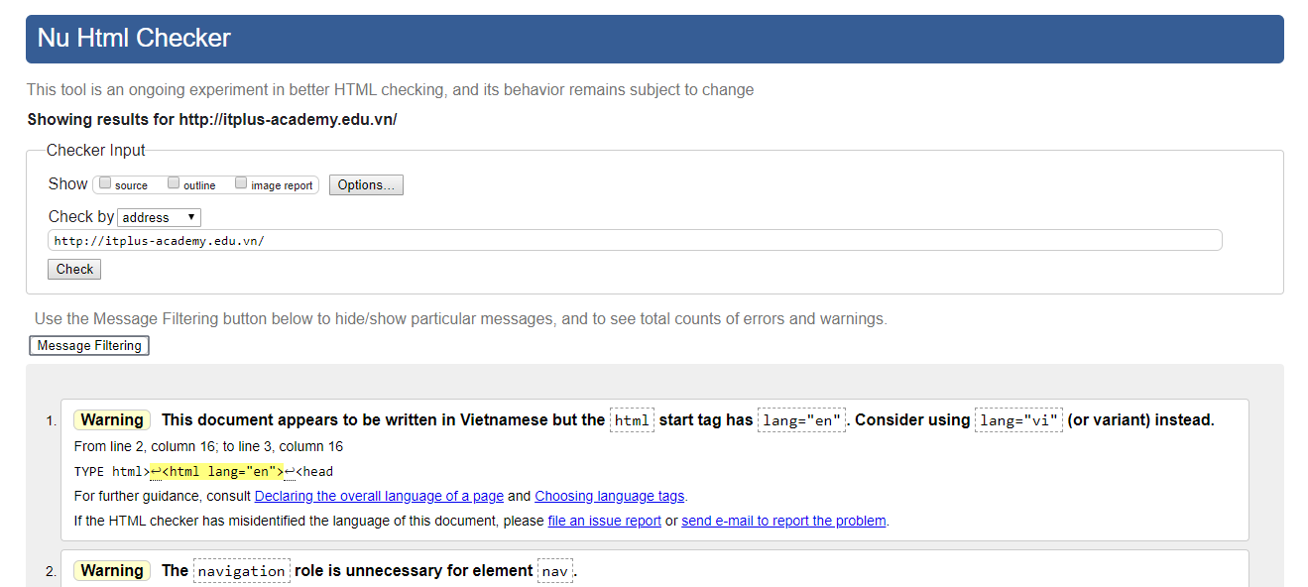Click the "nav" element code term
The height and width of the screenshot is (587, 1308).
pos(554,571)
